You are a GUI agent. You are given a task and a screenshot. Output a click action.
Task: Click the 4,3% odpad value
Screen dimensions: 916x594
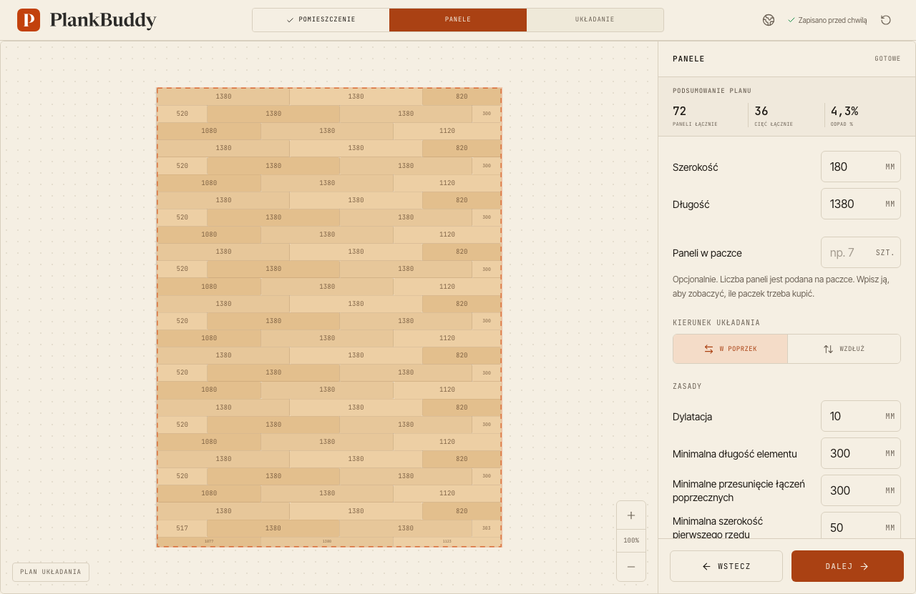coord(844,111)
